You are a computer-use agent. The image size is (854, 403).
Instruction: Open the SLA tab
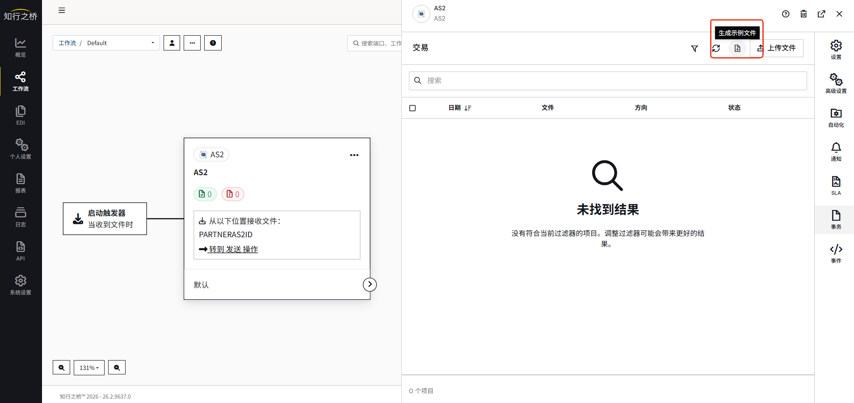coord(836,185)
